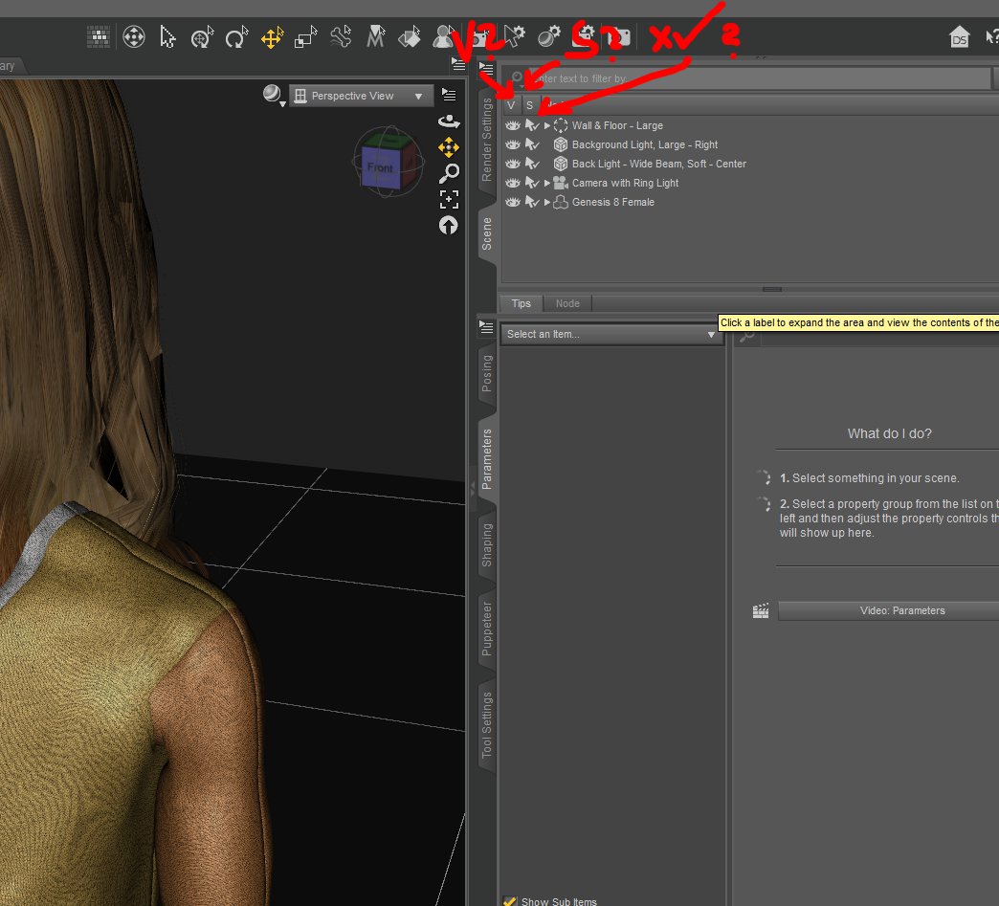This screenshot has width=999, height=906.
Task: Activate the Node Selection arrow tool
Action: [167, 37]
